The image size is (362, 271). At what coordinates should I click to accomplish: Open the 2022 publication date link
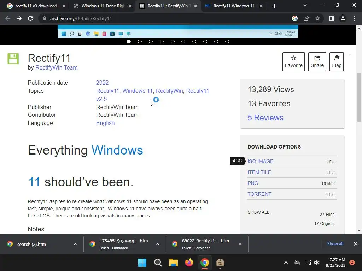[102, 83]
